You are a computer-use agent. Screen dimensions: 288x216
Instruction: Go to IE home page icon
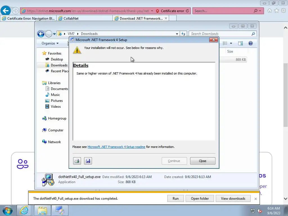[270, 11]
